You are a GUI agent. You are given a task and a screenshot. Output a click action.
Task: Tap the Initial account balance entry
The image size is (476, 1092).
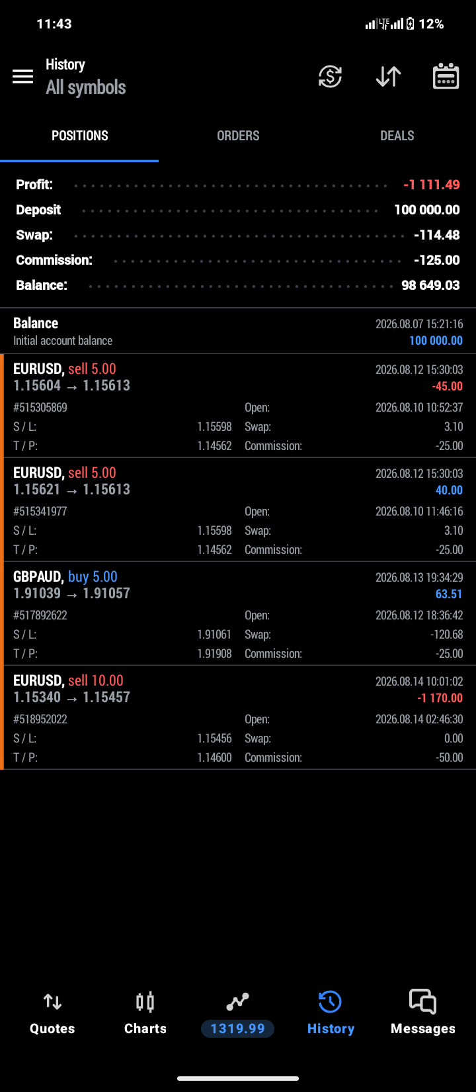click(x=238, y=331)
